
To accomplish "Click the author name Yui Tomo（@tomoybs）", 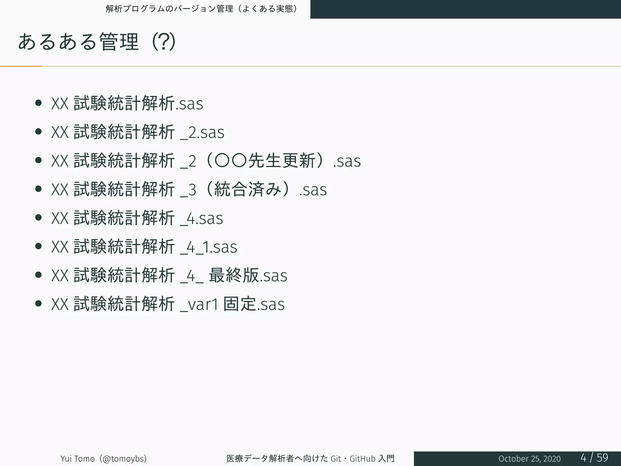I will (104, 458).
